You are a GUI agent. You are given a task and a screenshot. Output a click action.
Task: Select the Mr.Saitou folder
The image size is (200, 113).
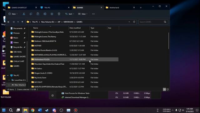tap(75, 68)
